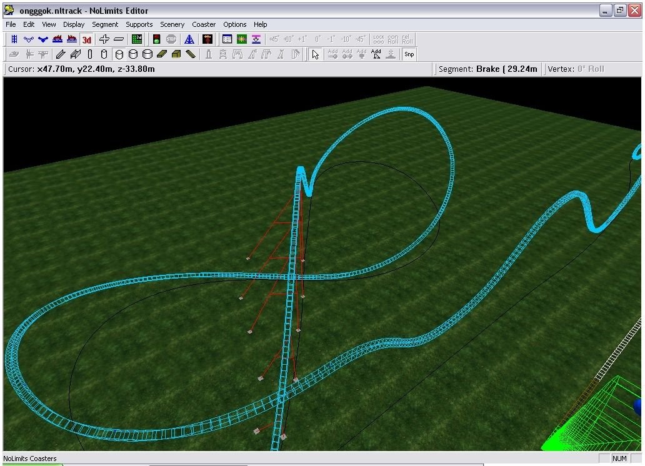Image resolution: width=645 pixels, height=466 pixels.
Task: Click the green wireframe station in viewport
Action: 596,420
